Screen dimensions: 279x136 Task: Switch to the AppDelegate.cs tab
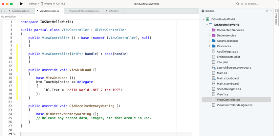(21, 11)
